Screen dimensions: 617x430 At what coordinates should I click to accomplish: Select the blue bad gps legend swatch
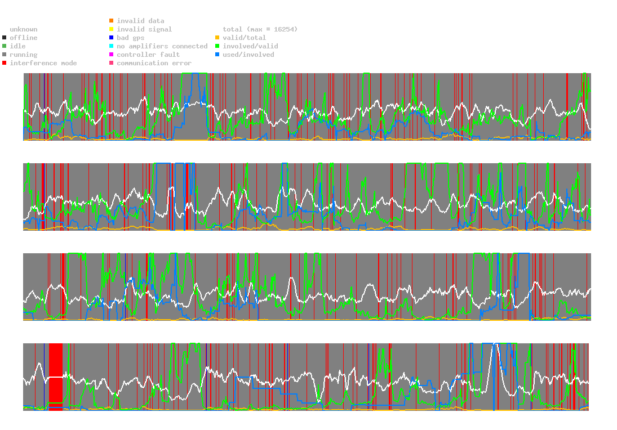pyautogui.click(x=112, y=38)
